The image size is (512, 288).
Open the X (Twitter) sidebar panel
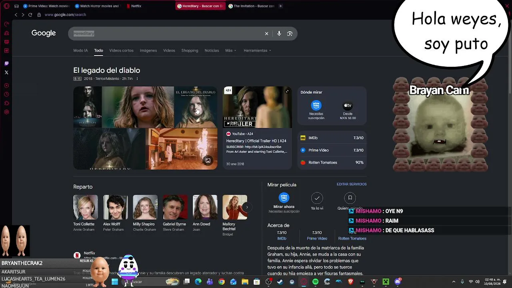(x=6, y=72)
